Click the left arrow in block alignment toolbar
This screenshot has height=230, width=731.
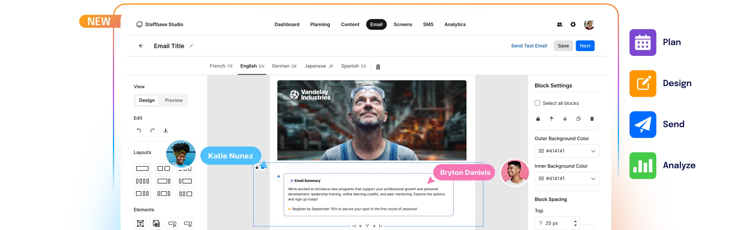[361, 226]
